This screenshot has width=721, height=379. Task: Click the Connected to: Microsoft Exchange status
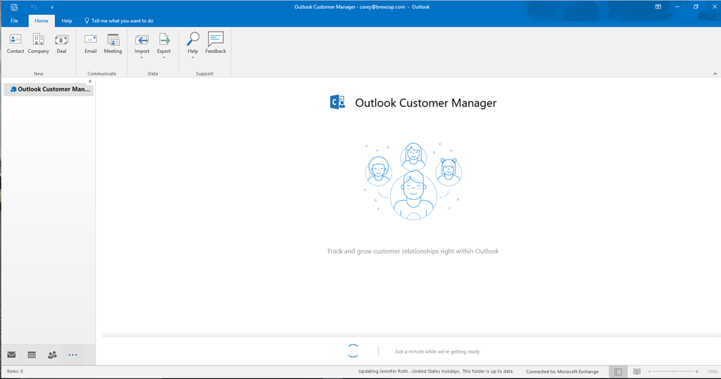pyautogui.click(x=563, y=372)
